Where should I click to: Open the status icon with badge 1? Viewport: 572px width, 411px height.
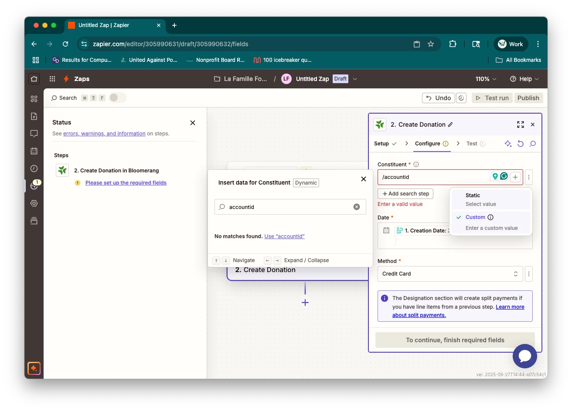pos(34,186)
